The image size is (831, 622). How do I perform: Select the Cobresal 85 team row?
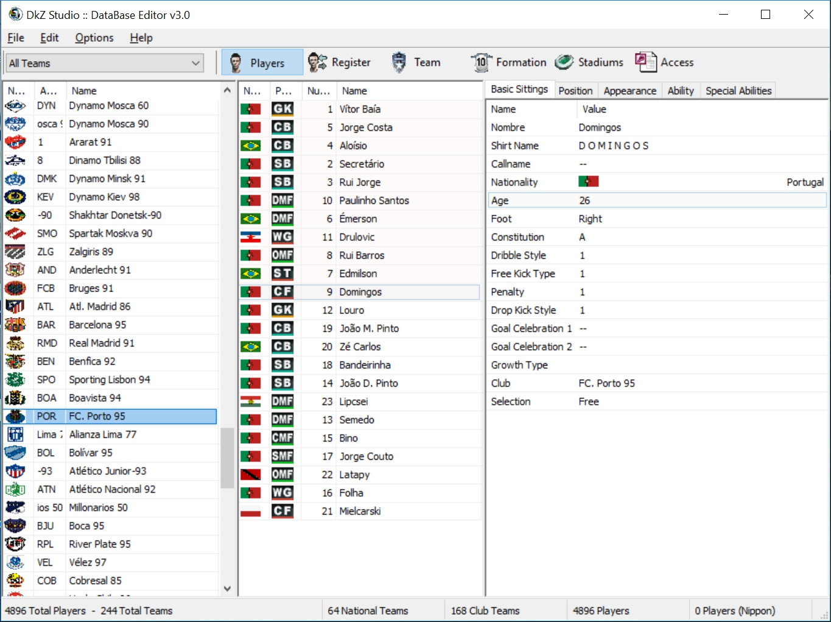pyautogui.click(x=110, y=581)
